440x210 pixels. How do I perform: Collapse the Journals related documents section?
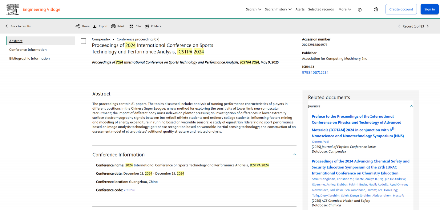pyautogui.click(x=411, y=106)
